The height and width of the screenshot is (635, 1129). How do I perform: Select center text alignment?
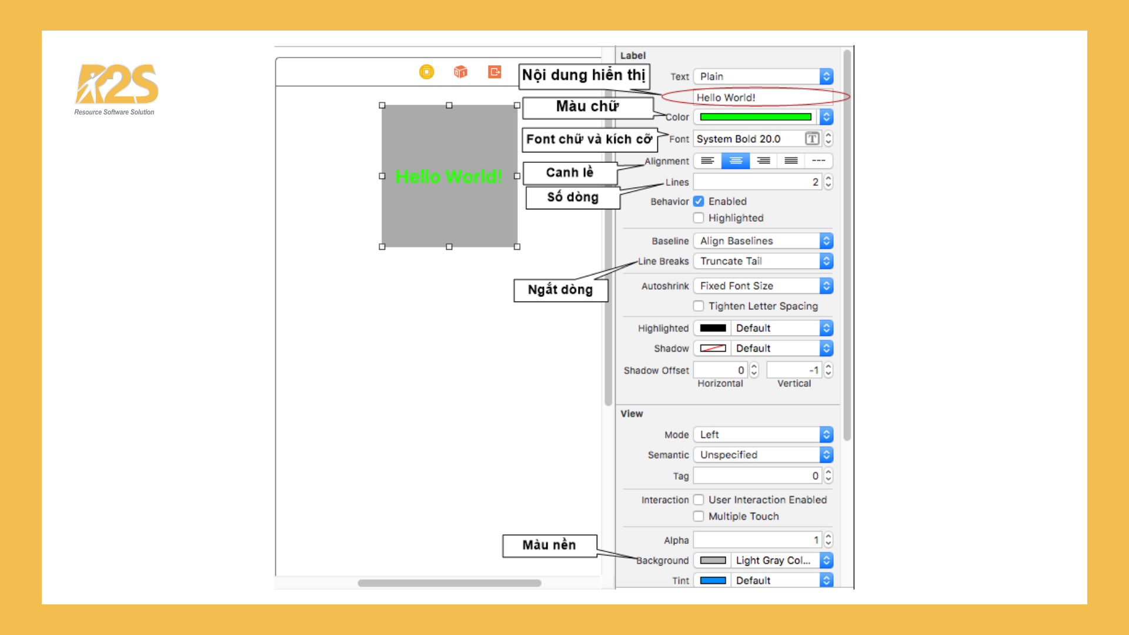coord(736,161)
